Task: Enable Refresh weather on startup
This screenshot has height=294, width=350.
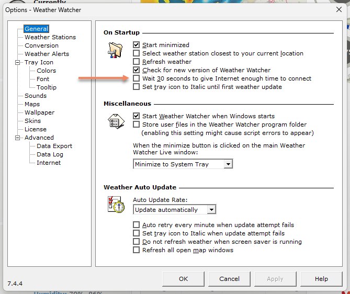Action: click(x=137, y=62)
